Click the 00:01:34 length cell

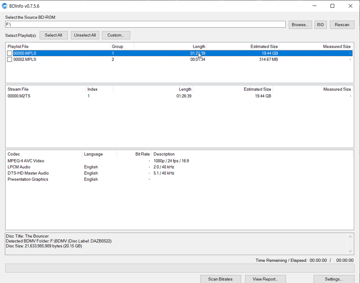198,59
